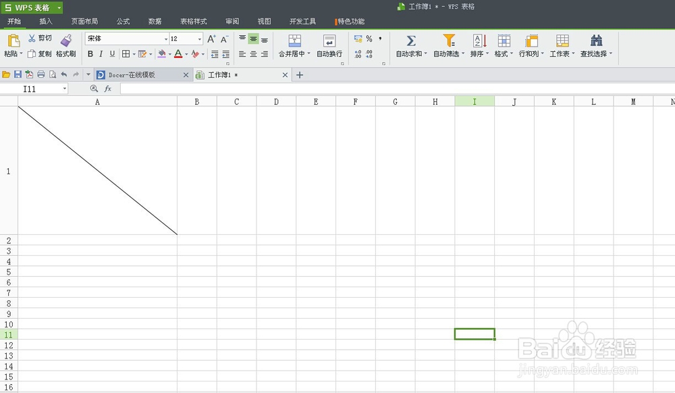Click the Cut (剪切) scissors icon
The height and width of the screenshot is (393, 675).
click(32, 38)
